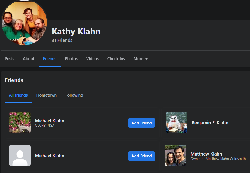This screenshot has width=250, height=173.
Task: Expand the More dropdown arrow
Action: click(x=146, y=59)
